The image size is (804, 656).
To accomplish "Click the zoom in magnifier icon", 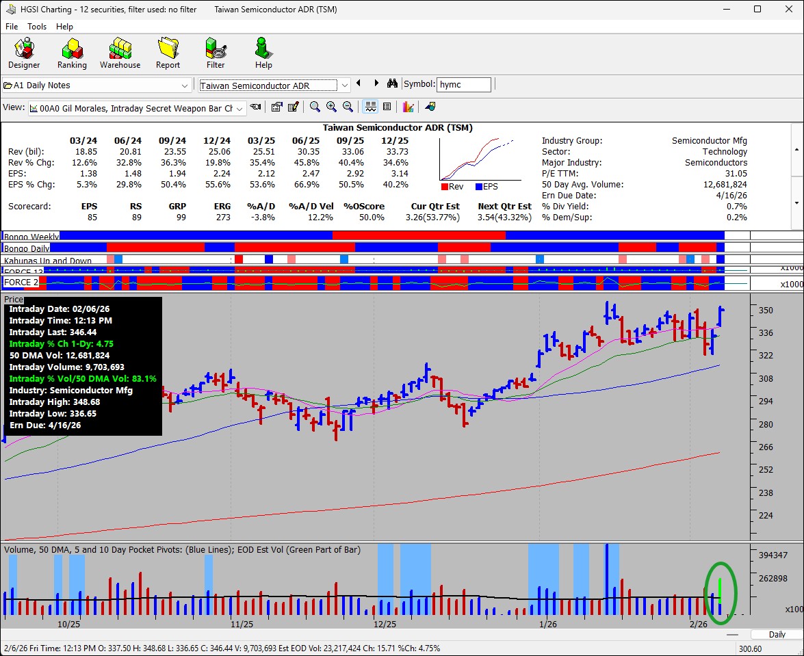I will 331,107.
